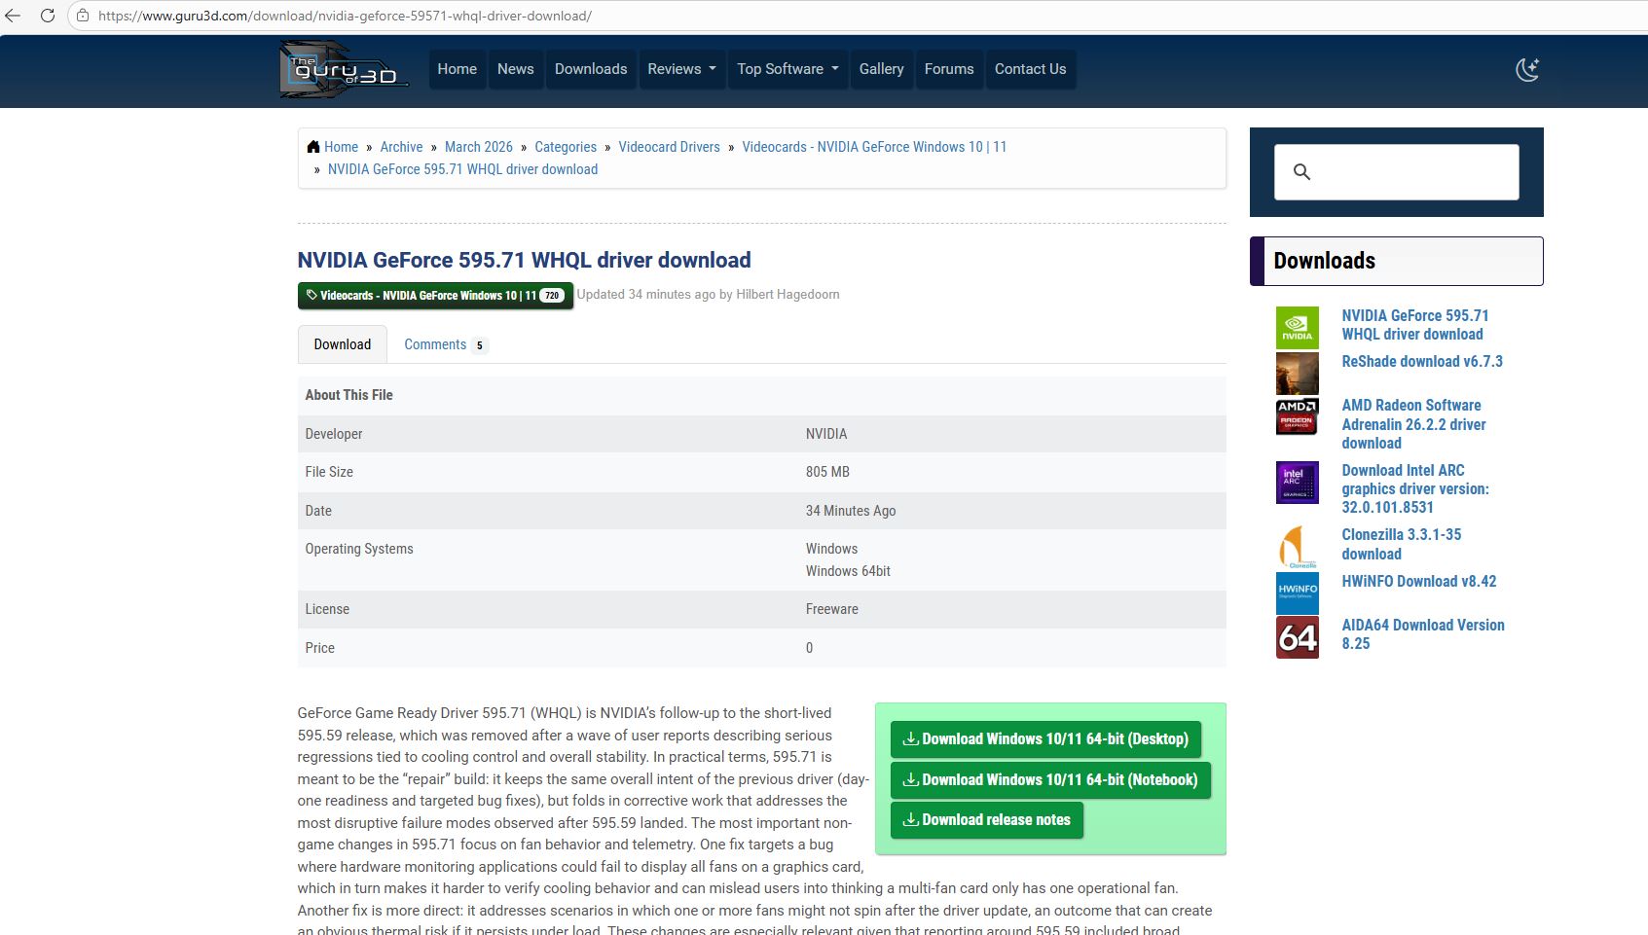Click the home icon in the breadcrumb
1648x935 pixels.
point(313,147)
